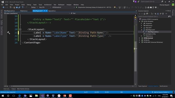Click the Task View taskbar icon
This screenshot has height=98, width=175.
pos(14,96)
